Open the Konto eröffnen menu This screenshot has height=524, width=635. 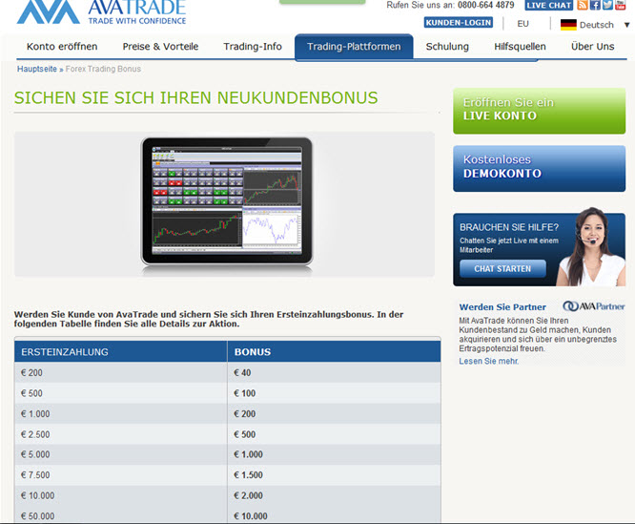[62, 47]
